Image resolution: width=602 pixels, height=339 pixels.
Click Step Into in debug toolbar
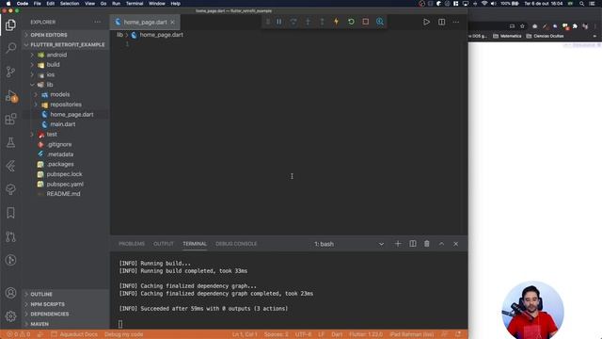tap(308, 22)
